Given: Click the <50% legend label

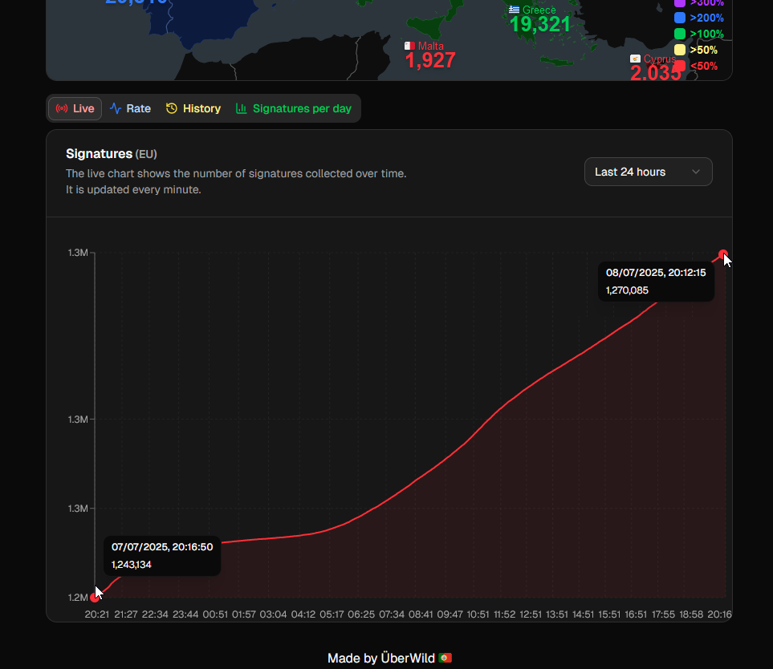Looking at the screenshot, I should click(704, 66).
